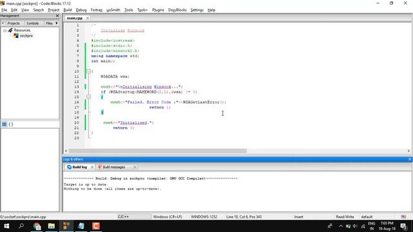Click the editor scroll left arrow
The height and width of the screenshot is (232, 413).
66,151
